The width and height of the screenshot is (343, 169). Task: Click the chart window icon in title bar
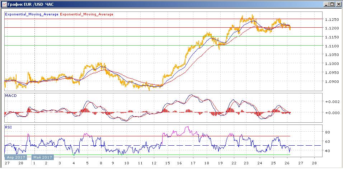click(x=4, y=4)
